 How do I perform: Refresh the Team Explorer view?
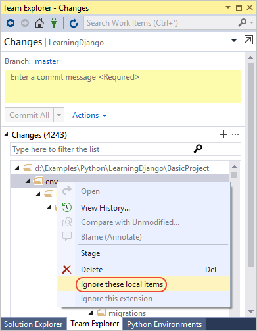pos(74,23)
